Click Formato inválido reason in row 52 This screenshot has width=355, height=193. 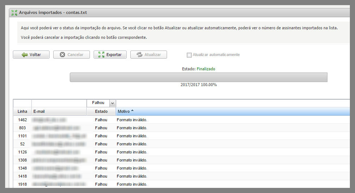click(x=132, y=144)
